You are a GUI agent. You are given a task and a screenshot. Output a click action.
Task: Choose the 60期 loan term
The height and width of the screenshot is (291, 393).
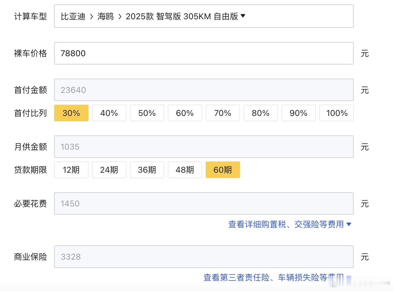point(223,170)
